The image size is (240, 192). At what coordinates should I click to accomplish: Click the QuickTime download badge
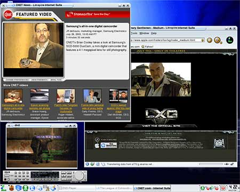(109, 145)
